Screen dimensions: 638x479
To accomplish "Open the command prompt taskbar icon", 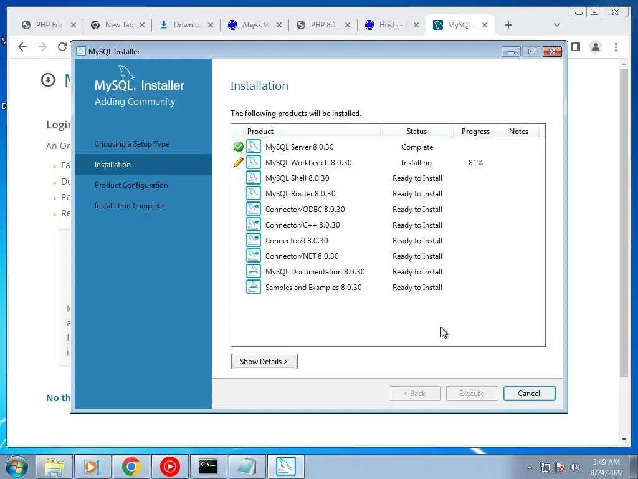I will [x=208, y=467].
